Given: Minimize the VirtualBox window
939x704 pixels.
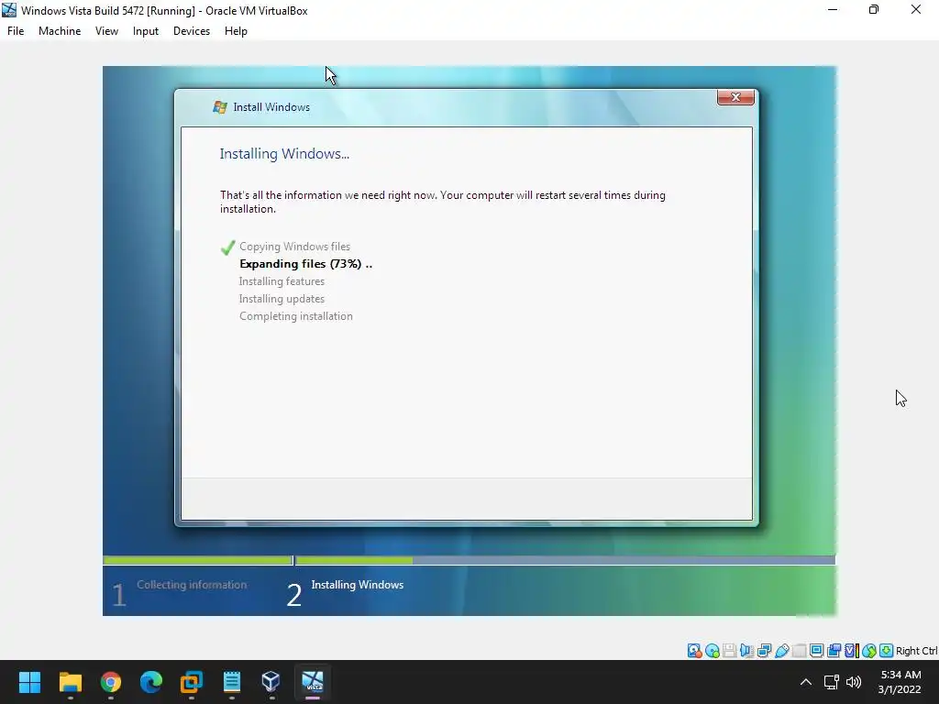Looking at the screenshot, I should click(833, 9).
